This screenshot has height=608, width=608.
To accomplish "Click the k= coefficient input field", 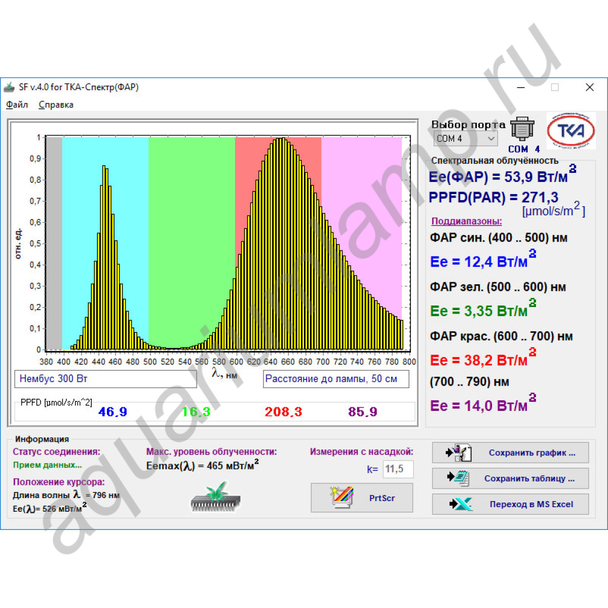I will pyautogui.click(x=398, y=469).
